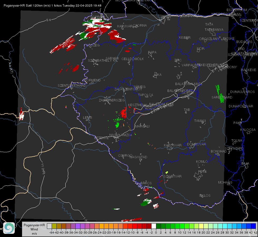
Task: Click the LETENYE city label
Action: 101,138
